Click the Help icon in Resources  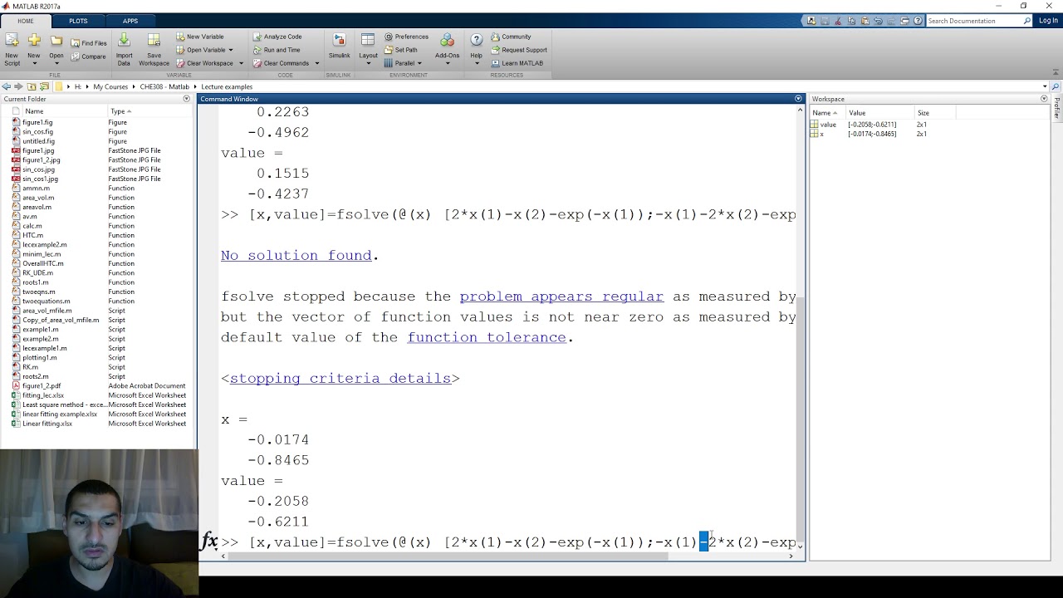click(x=476, y=41)
